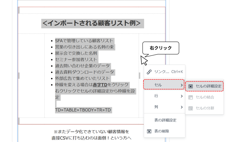
Task: Choose 表の削除 from context menu
Action: [165, 131]
